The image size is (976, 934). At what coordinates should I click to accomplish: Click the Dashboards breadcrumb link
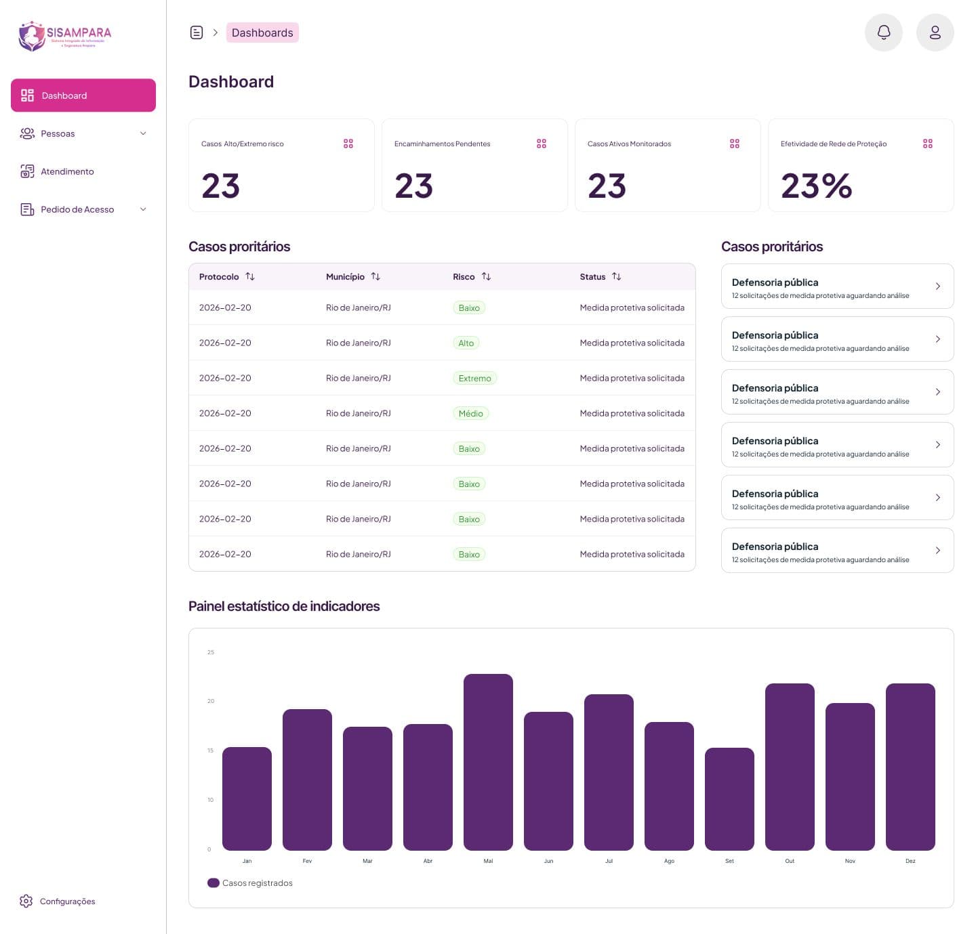[262, 33]
